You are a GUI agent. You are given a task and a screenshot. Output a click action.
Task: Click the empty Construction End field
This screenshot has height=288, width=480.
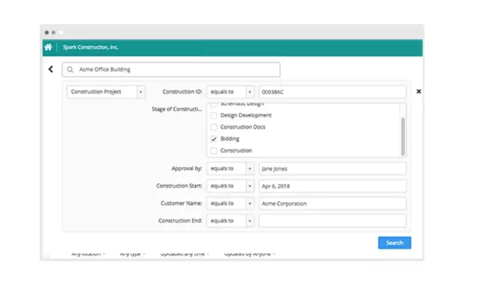click(x=332, y=221)
